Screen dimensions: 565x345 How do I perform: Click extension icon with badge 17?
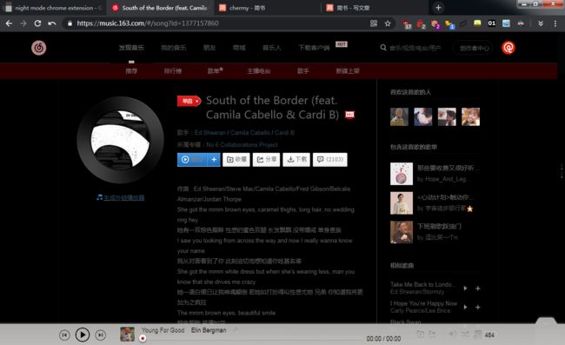407,23
